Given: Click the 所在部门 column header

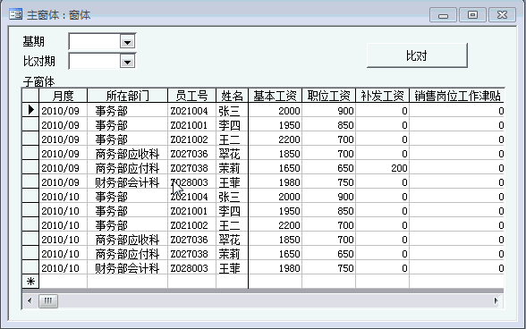Looking at the screenshot, I should point(127,96).
